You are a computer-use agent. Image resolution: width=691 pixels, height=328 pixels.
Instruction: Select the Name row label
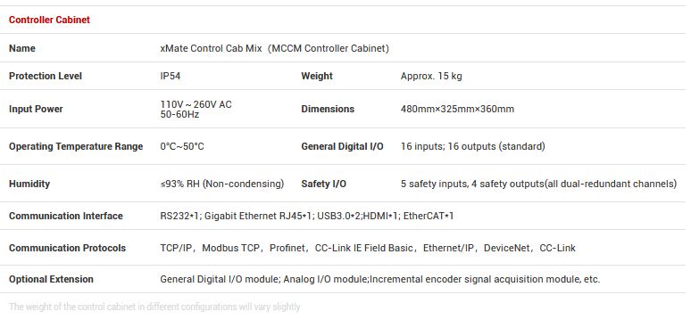(x=22, y=48)
